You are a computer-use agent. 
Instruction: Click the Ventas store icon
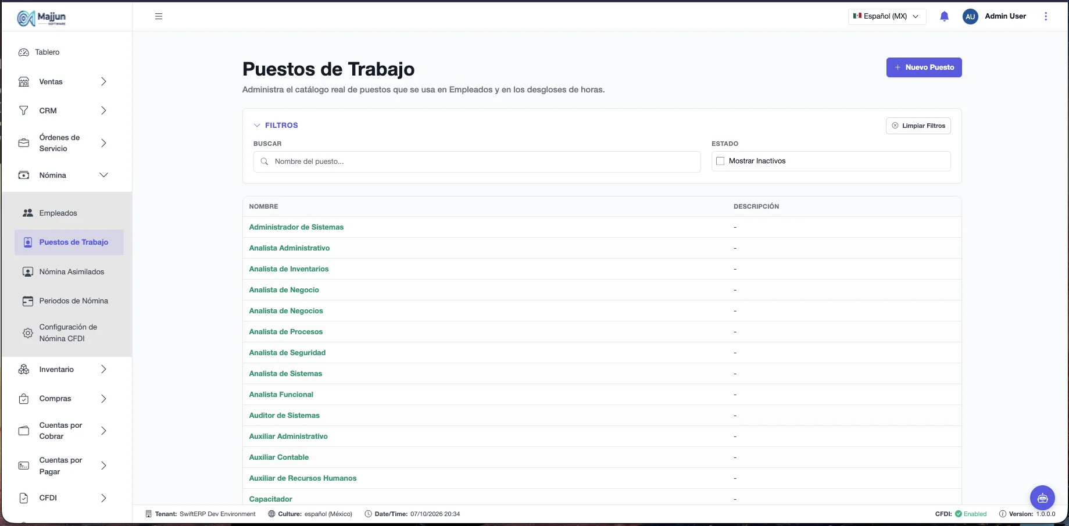click(24, 82)
